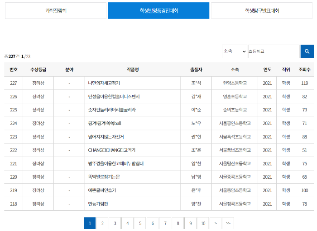Image resolution: width=317 pixels, height=231 pixels.
Task: Click 영훈초등학교 cell
Action: [235, 97]
